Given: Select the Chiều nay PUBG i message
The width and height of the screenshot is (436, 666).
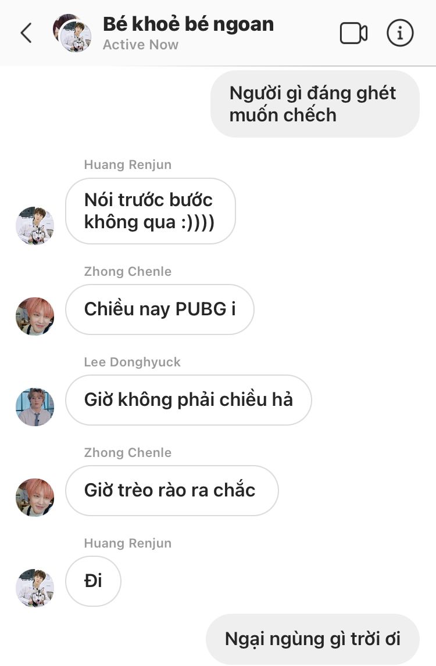Looking at the screenshot, I should pyautogui.click(x=159, y=309).
